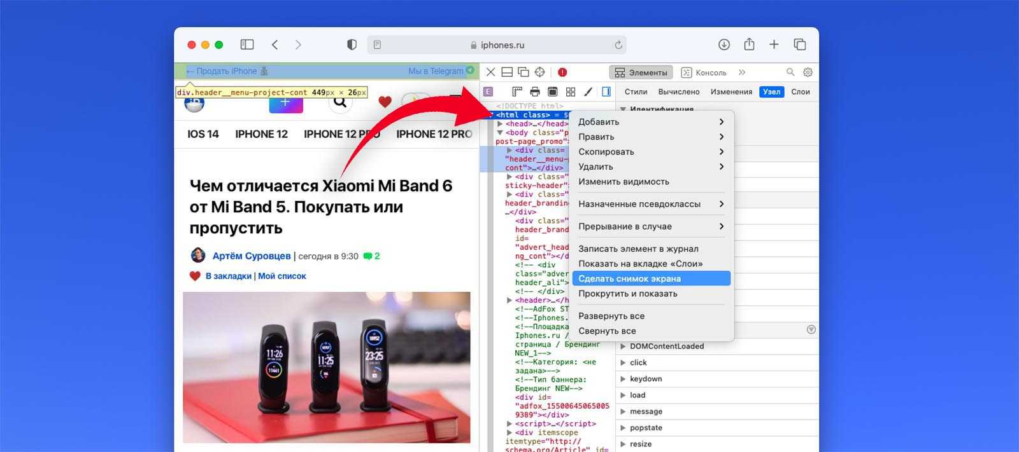Click the Артём Суровцев author link

tap(251, 256)
